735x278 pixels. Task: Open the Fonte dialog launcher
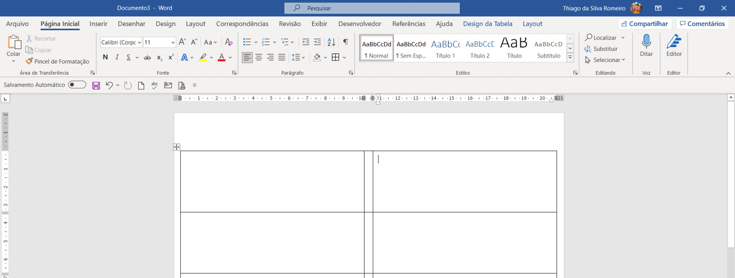(234, 73)
